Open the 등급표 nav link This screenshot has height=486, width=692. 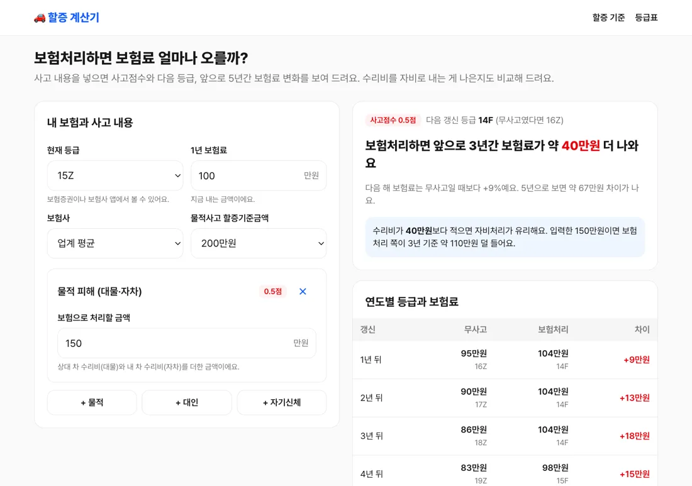pyautogui.click(x=646, y=18)
